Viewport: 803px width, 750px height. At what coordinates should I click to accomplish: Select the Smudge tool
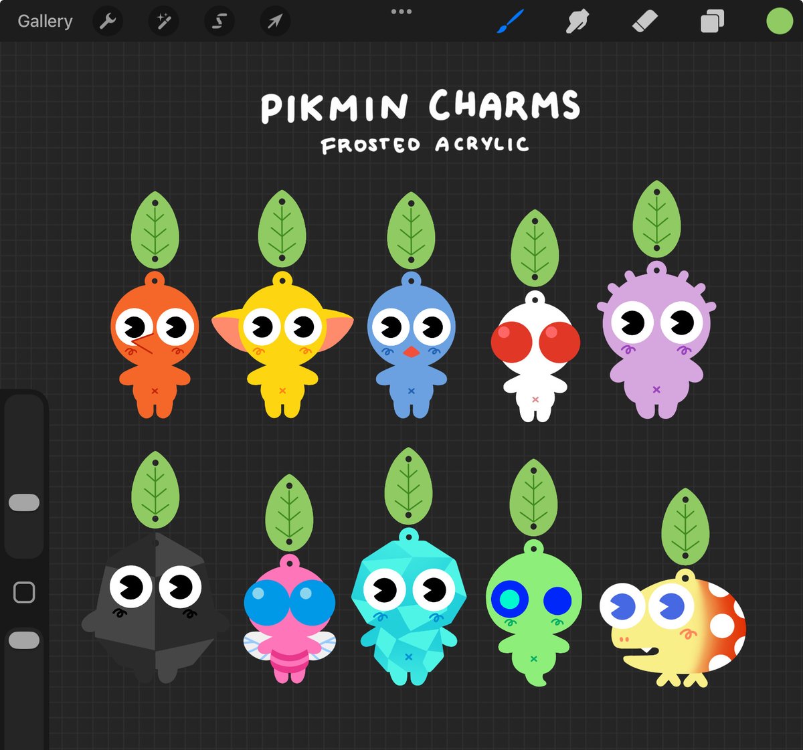coord(576,21)
